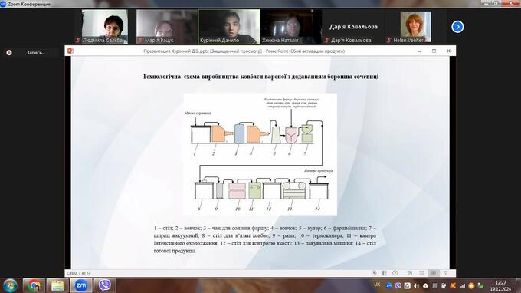Open the Запись recording label
The width and height of the screenshot is (521, 293).
pyautogui.click(x=35, y=53)
